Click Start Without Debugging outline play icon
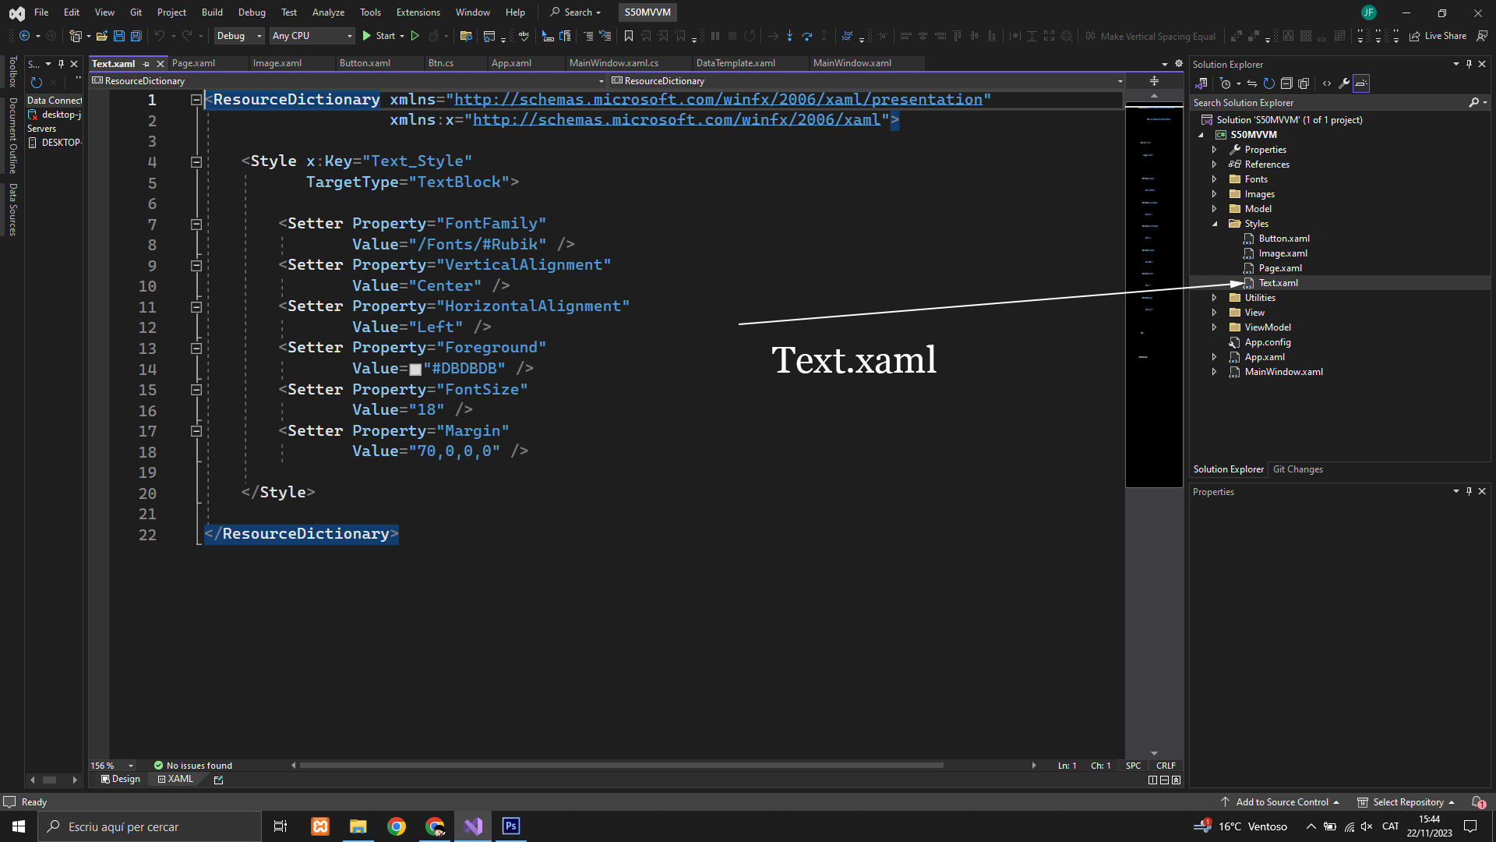Viewport: 1496px width, 842px height. tap(415, 36)
